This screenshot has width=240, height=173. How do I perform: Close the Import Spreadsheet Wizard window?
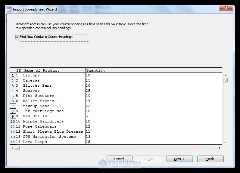[x=226, y=8]
